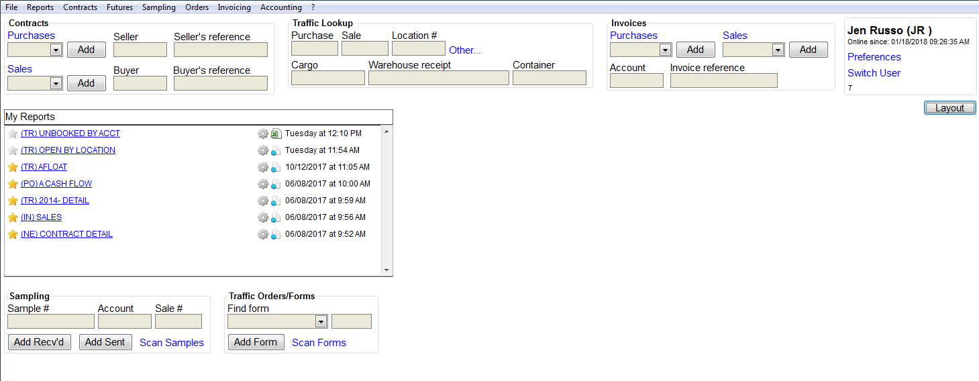Open the Futures menu
The height and width of the screenshot is (381, 979).
pyautogui.click(x=119, y=7)
